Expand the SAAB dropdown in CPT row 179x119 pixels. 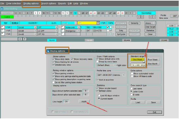[35, 27]
